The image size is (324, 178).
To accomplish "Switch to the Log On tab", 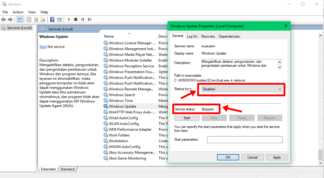I will click(x=192, y=36).
